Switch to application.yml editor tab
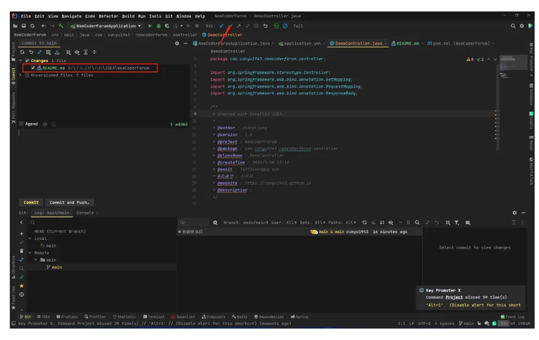This screenshot has width=539, height=340. coord(302,43)
